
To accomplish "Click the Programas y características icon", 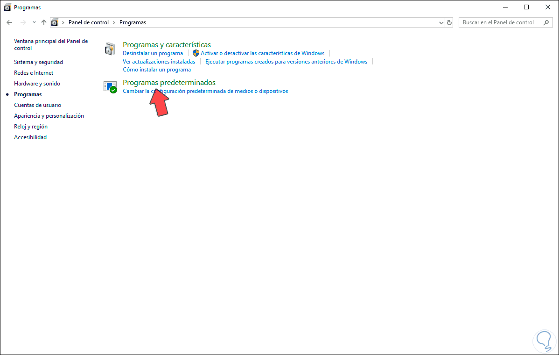I will 110,49.
